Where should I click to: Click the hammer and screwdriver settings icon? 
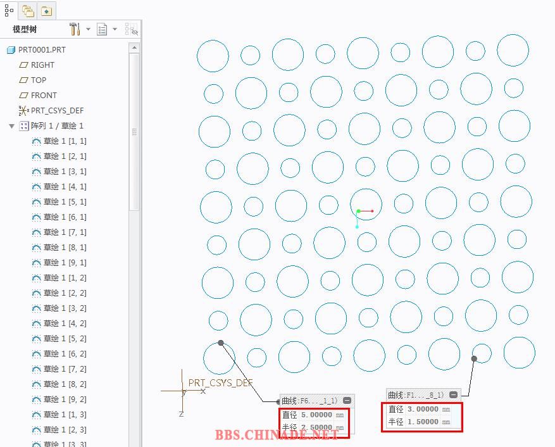click(x=75, y=29)
